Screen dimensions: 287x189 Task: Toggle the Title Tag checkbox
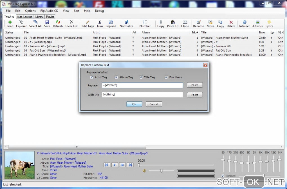141,77
